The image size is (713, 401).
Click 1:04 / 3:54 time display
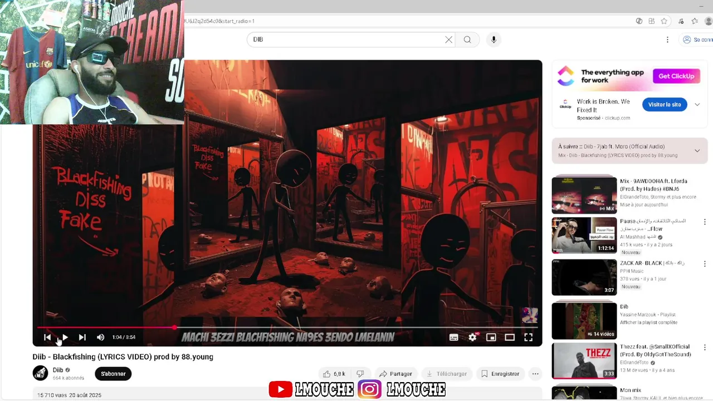124,337
